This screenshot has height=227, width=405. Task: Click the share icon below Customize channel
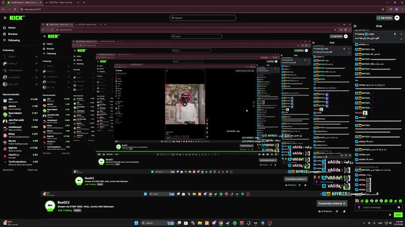click(337, 211)
